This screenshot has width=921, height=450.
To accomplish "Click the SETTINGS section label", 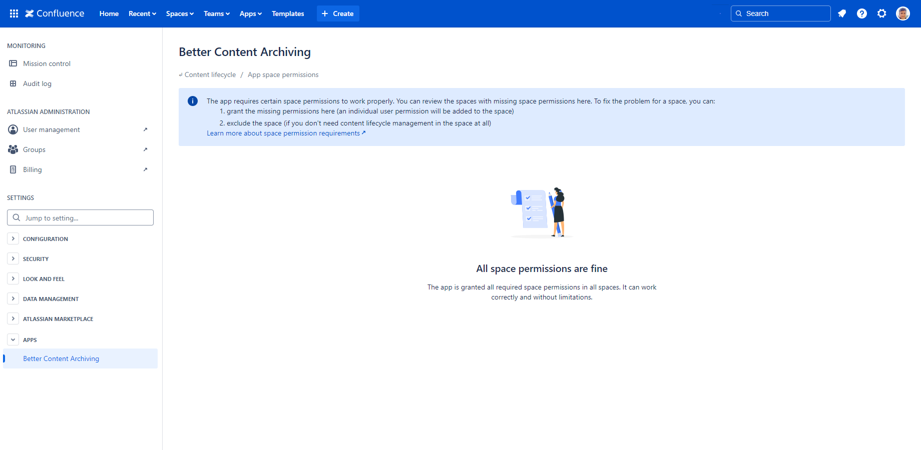I will [x=21, y=197].
